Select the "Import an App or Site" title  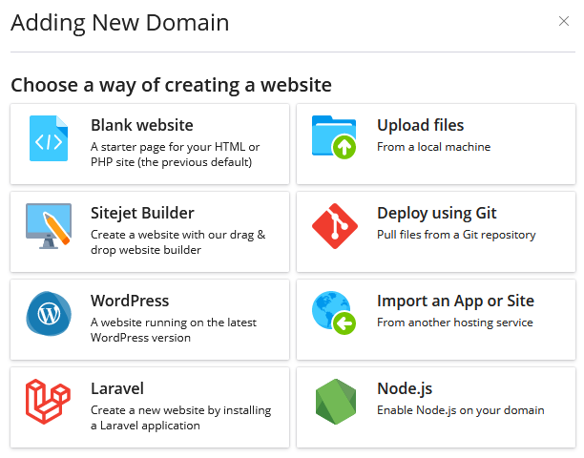(455, 301)
